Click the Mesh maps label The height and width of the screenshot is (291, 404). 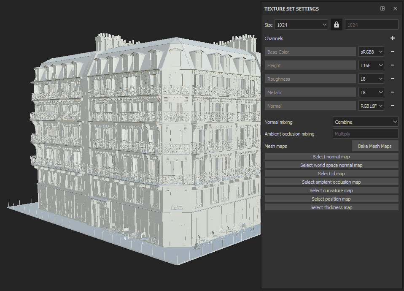pyautogui.click(x=276, y=146)
